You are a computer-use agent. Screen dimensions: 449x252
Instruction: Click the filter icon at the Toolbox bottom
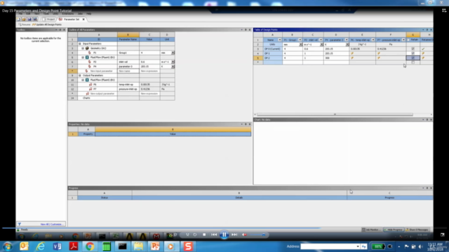coord(19,224)
